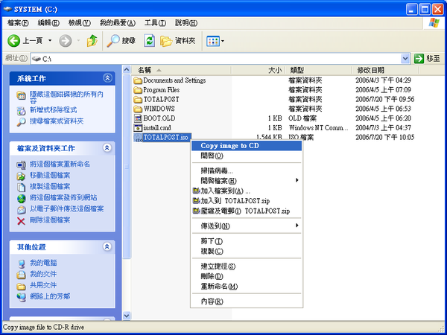Expand the 傳送到(N) submenu
Viewport: 447px width, 335px height.
pyautogui.click(x=297, y=226)
